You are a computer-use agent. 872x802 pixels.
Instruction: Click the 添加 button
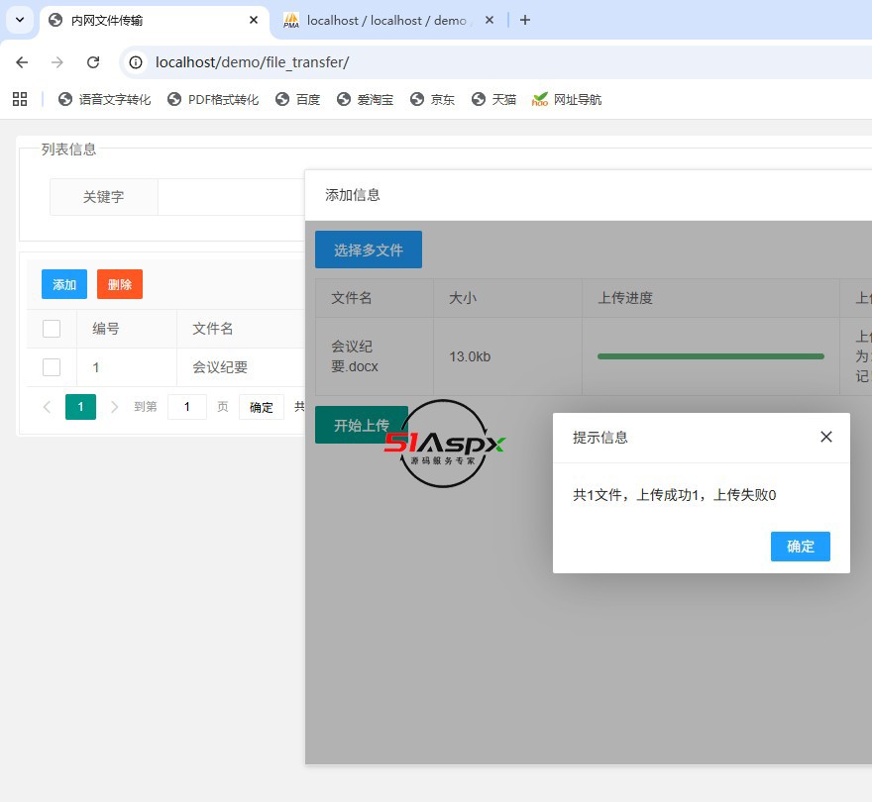(63, 284)
